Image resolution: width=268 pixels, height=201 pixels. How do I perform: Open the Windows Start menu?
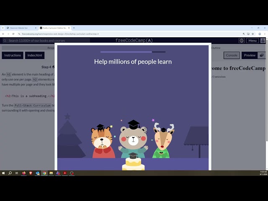coord(3,173)
